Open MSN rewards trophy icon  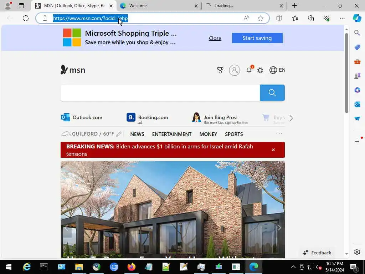pos(220,70)
